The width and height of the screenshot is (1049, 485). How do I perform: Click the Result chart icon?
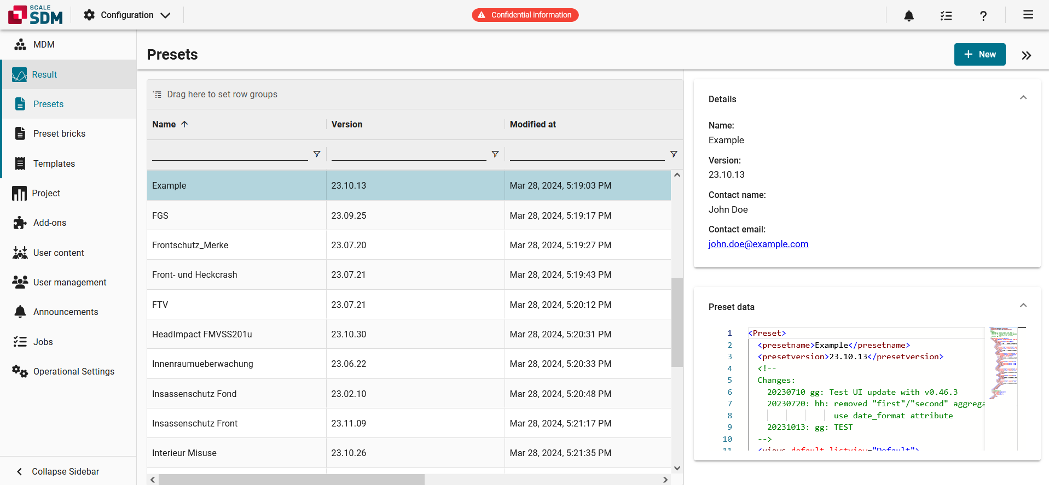[x=19, y=75]
